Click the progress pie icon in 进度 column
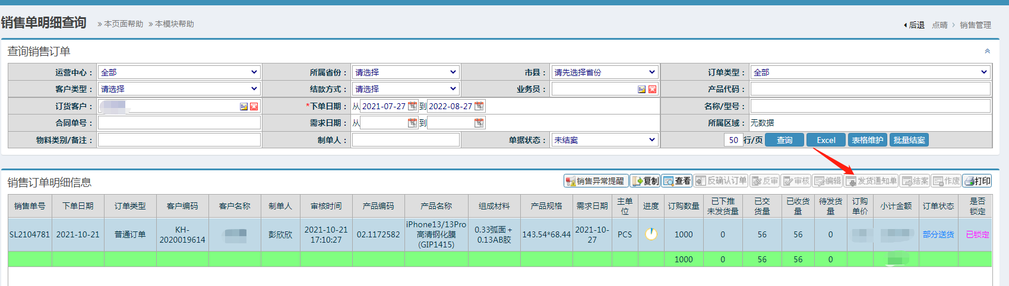Image resolution: width=1009 pixels, height=286 pixels. coord(651,234)
